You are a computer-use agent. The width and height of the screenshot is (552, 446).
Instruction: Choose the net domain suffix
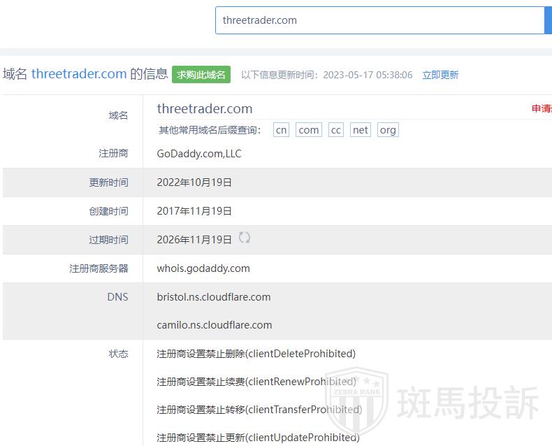click(x=361, y=130)
